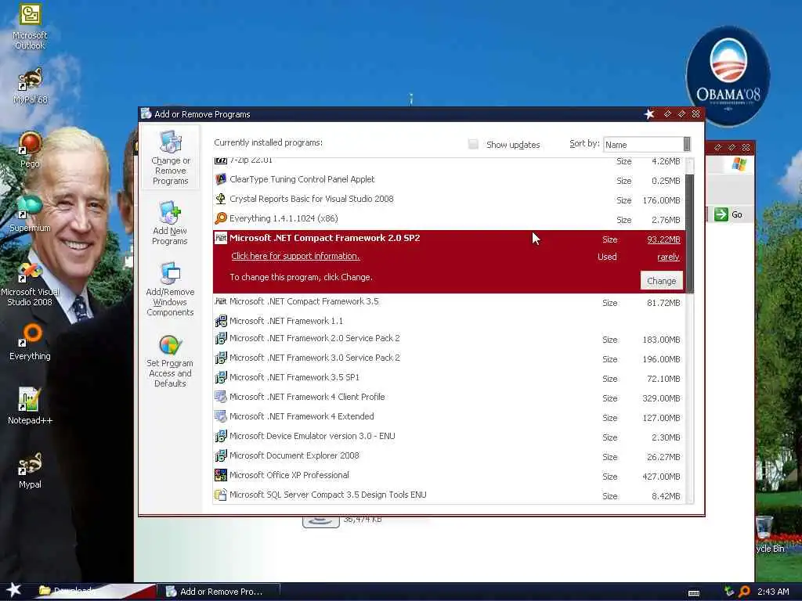Select Microsoft .NET Framework 3.0 Service Pack 2 row
Image resolution: width=802 pixels, height=601 pixels.
[x=449, y=358]
